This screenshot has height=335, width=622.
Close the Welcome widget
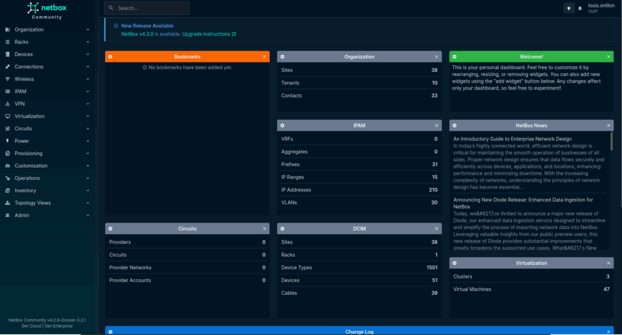[609, 57]
